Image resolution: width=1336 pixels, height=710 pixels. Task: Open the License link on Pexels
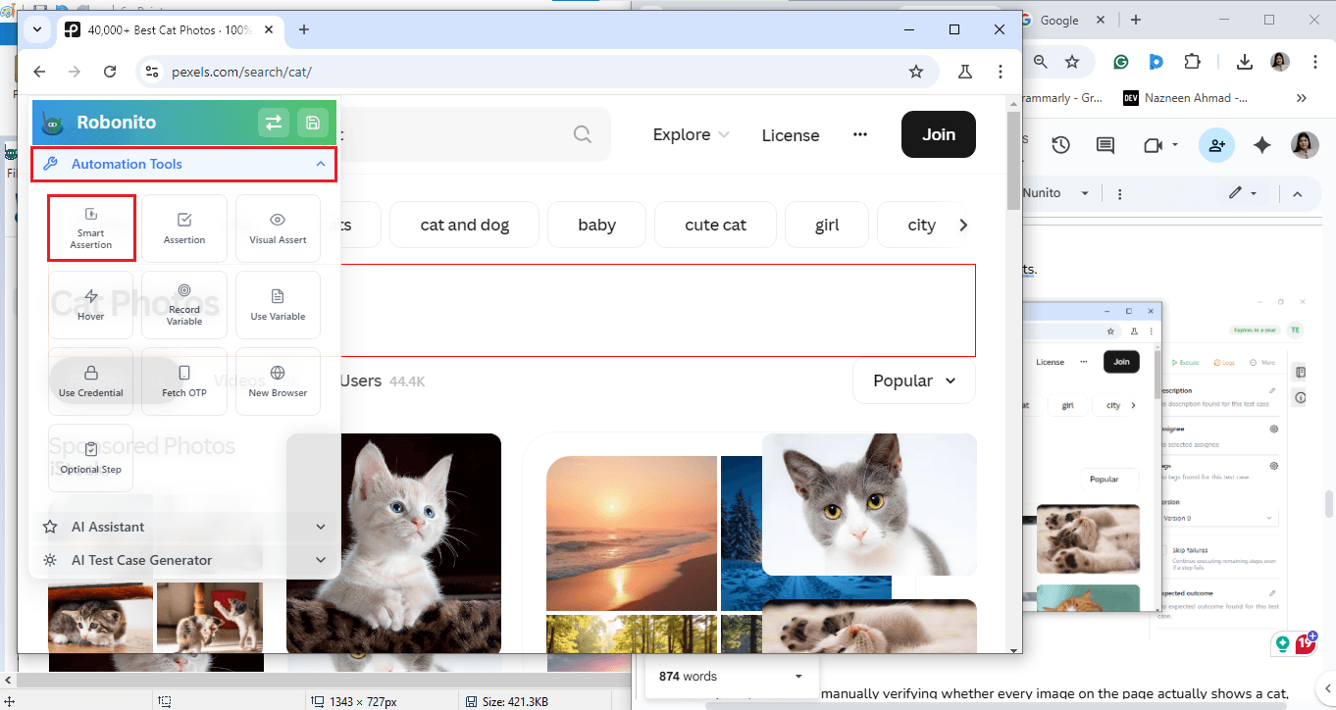tap(791, 135)
